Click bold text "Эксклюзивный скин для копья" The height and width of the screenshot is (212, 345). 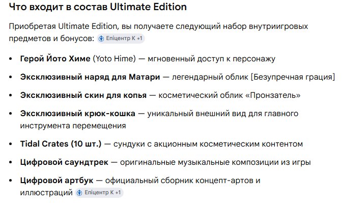click(x=83, y=95)
